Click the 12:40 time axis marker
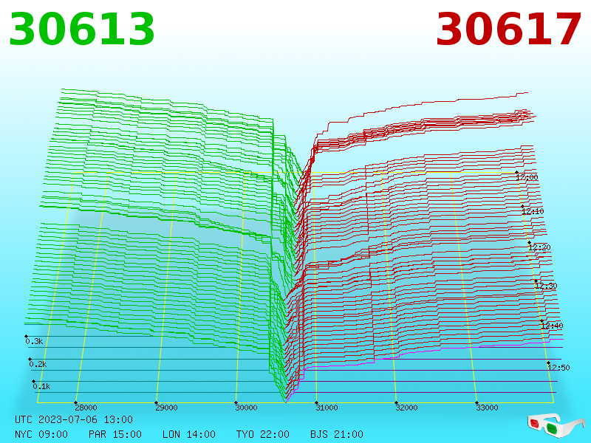The image size is (591, 443). tap(552, 326)
